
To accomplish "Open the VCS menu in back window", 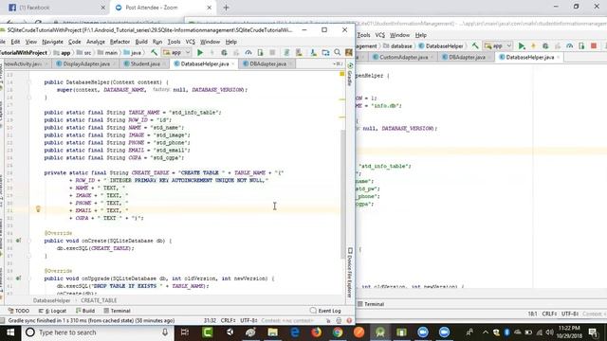I will tap(379, 35).
